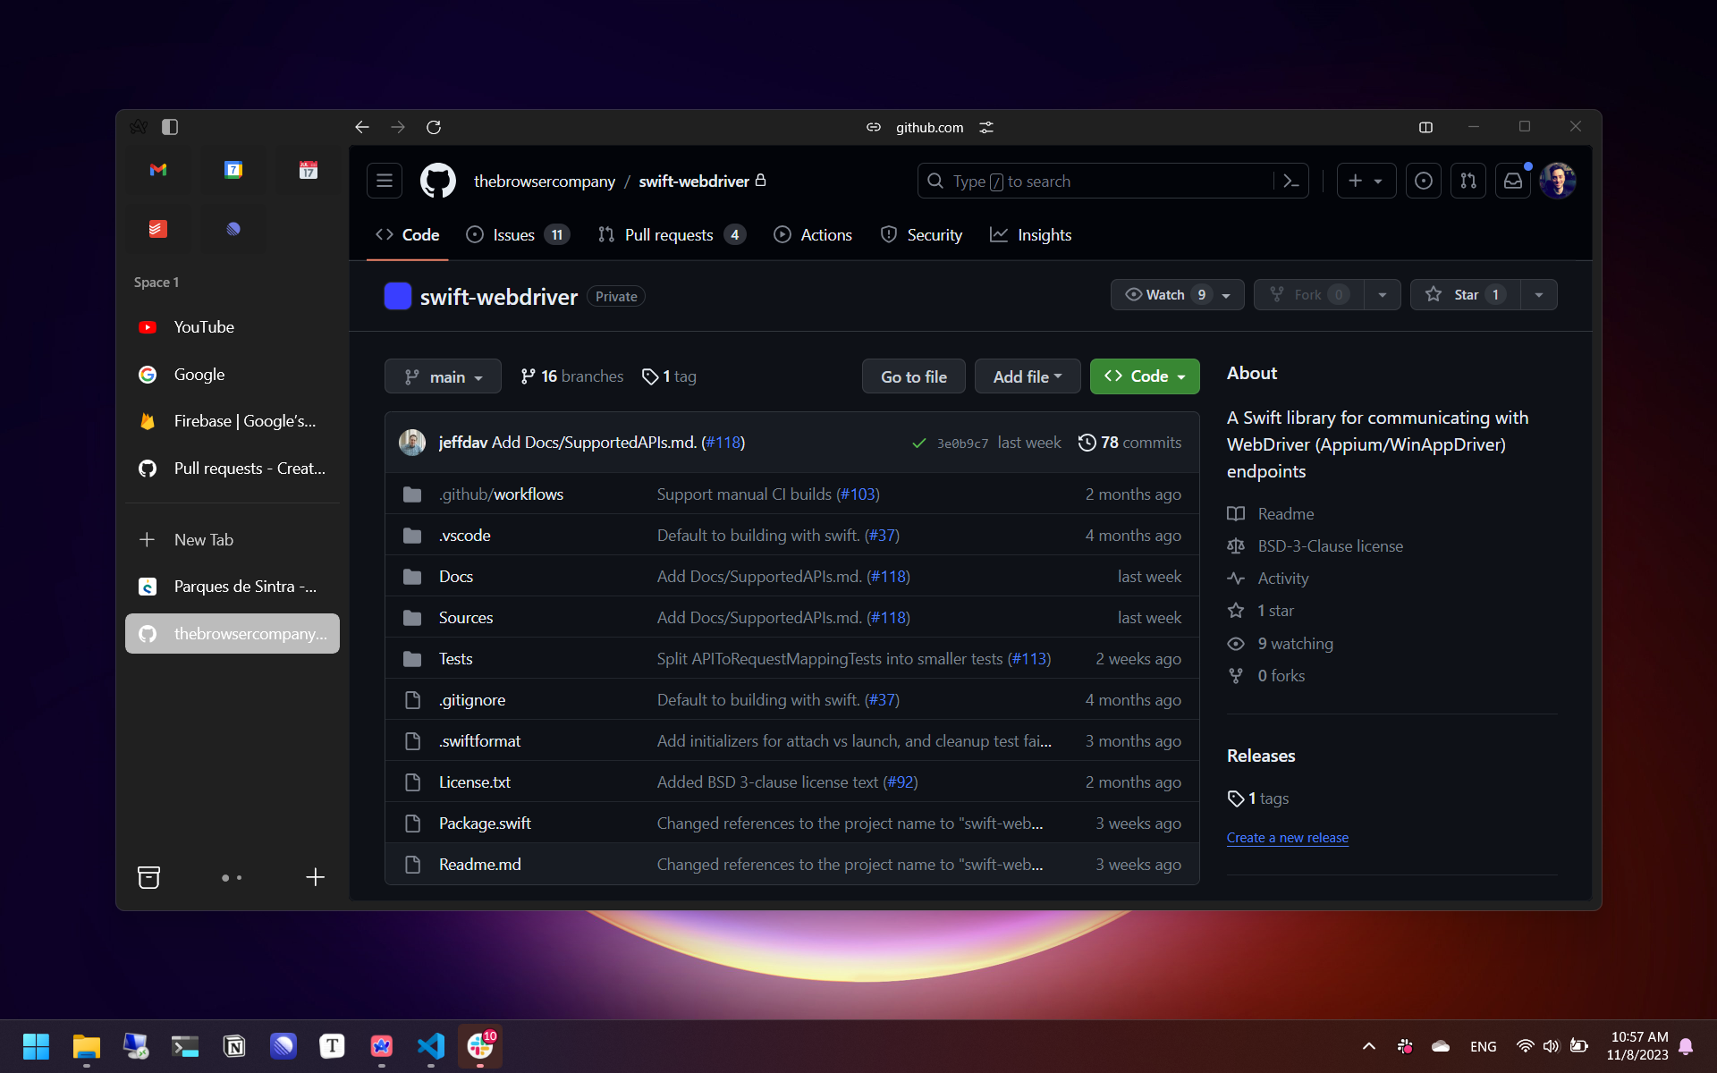
Task: Open the notifications inbox icon
Action: [1513, 182]
